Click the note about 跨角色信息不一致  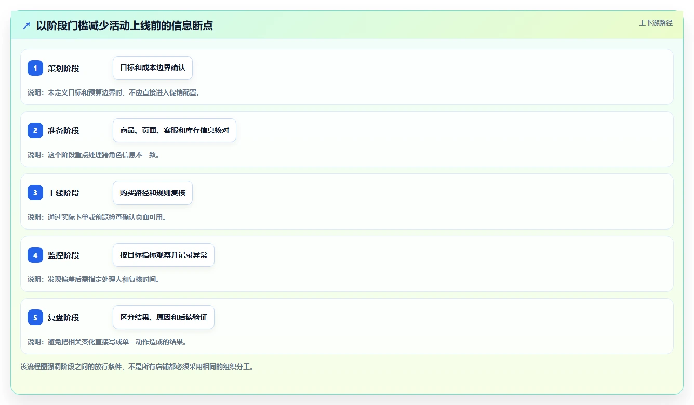(94, 155)
